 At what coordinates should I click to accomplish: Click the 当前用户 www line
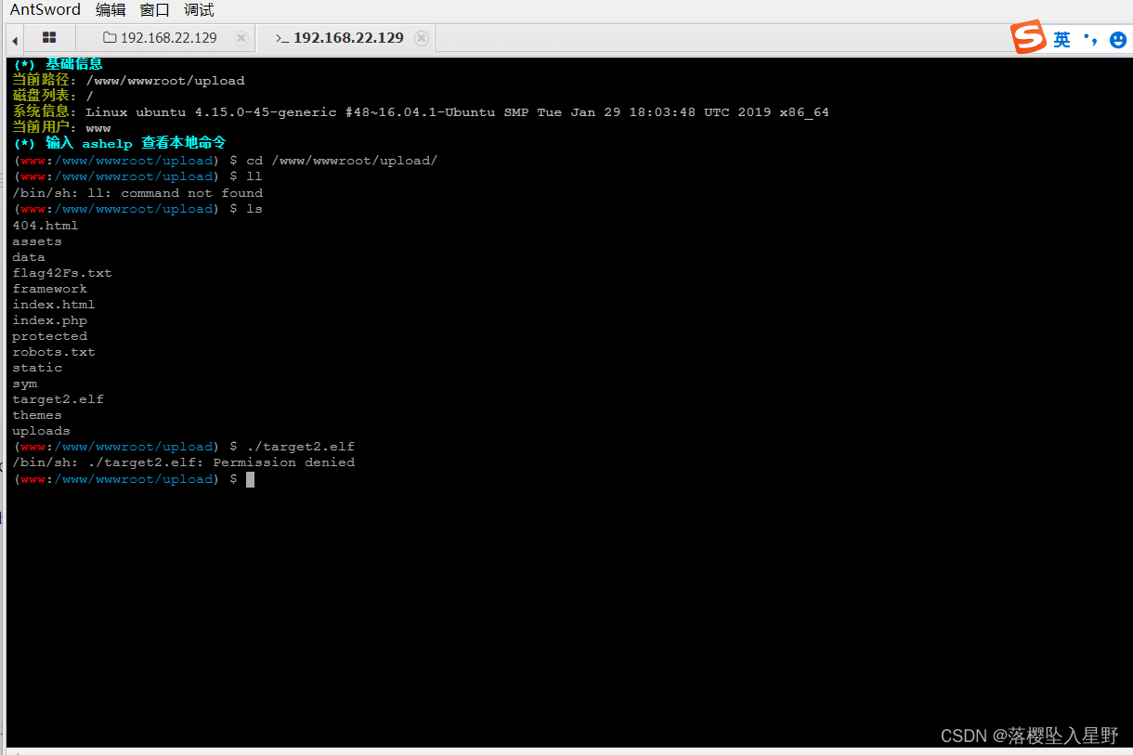coord(61,128)
